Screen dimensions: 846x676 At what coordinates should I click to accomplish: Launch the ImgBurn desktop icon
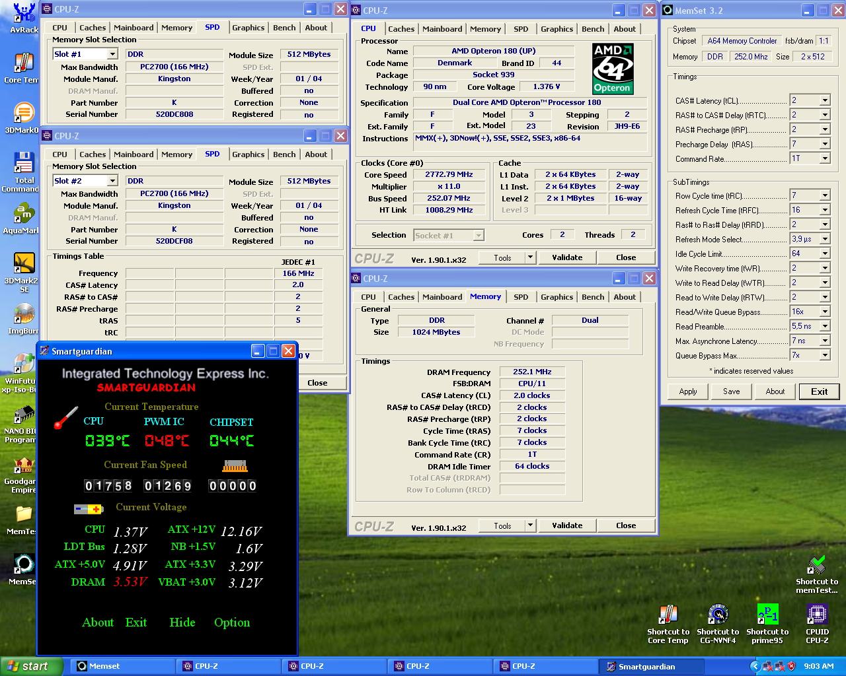[23, 319]
